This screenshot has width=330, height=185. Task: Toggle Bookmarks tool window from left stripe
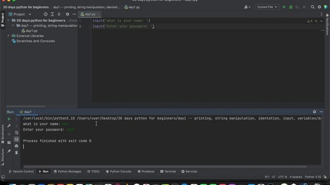pos(3,134)
